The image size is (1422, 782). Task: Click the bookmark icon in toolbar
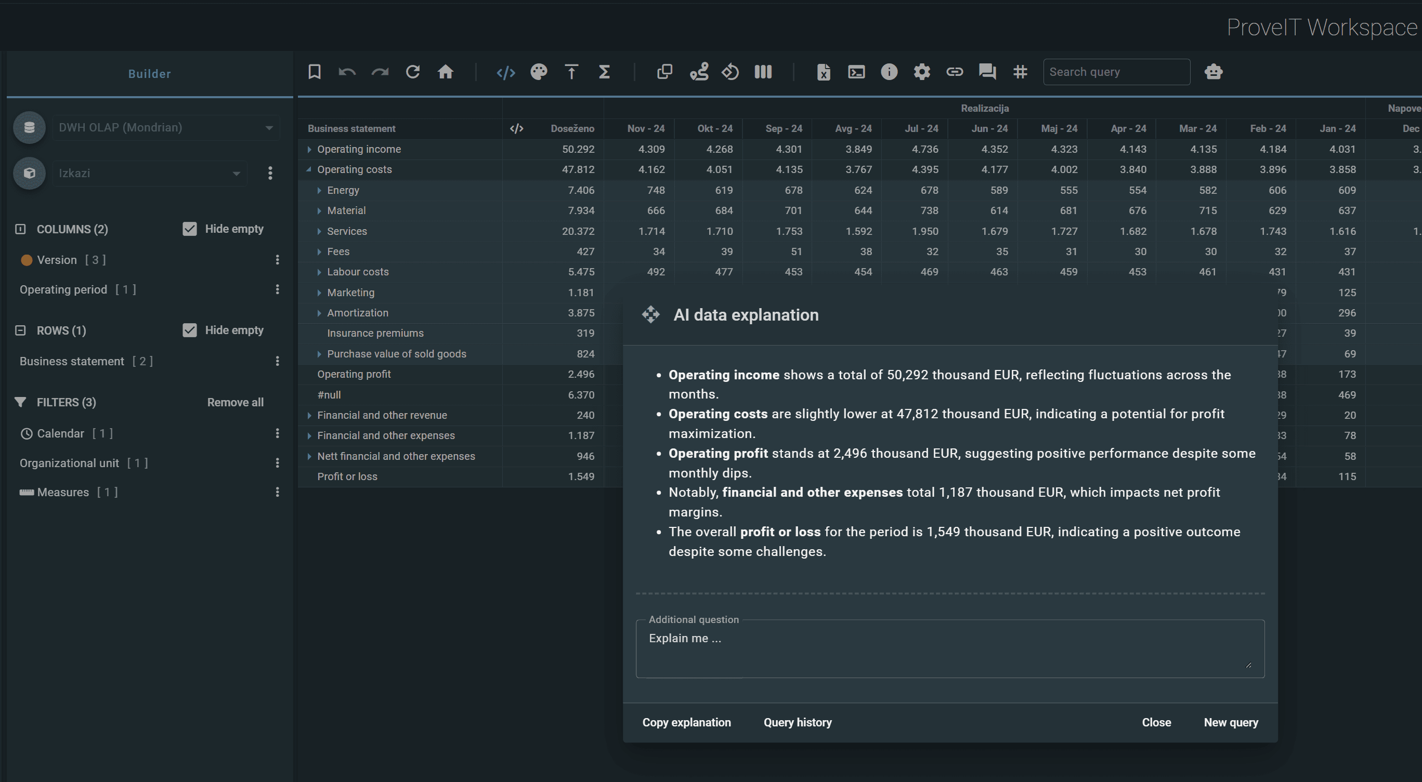tap(314, 72)
